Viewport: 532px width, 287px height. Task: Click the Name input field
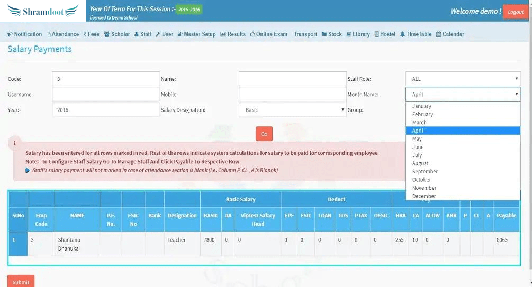tap(292, 79)
